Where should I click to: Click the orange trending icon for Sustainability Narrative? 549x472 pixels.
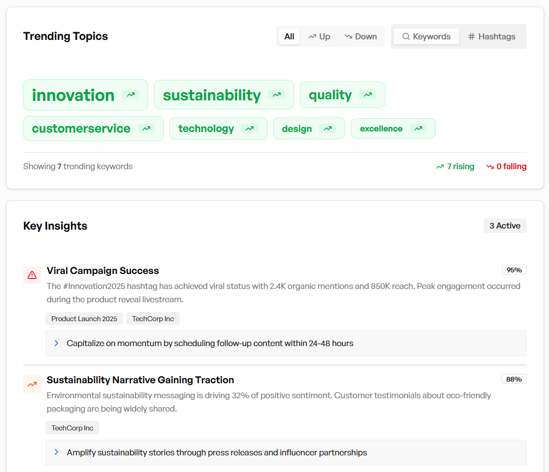(32, 384)
